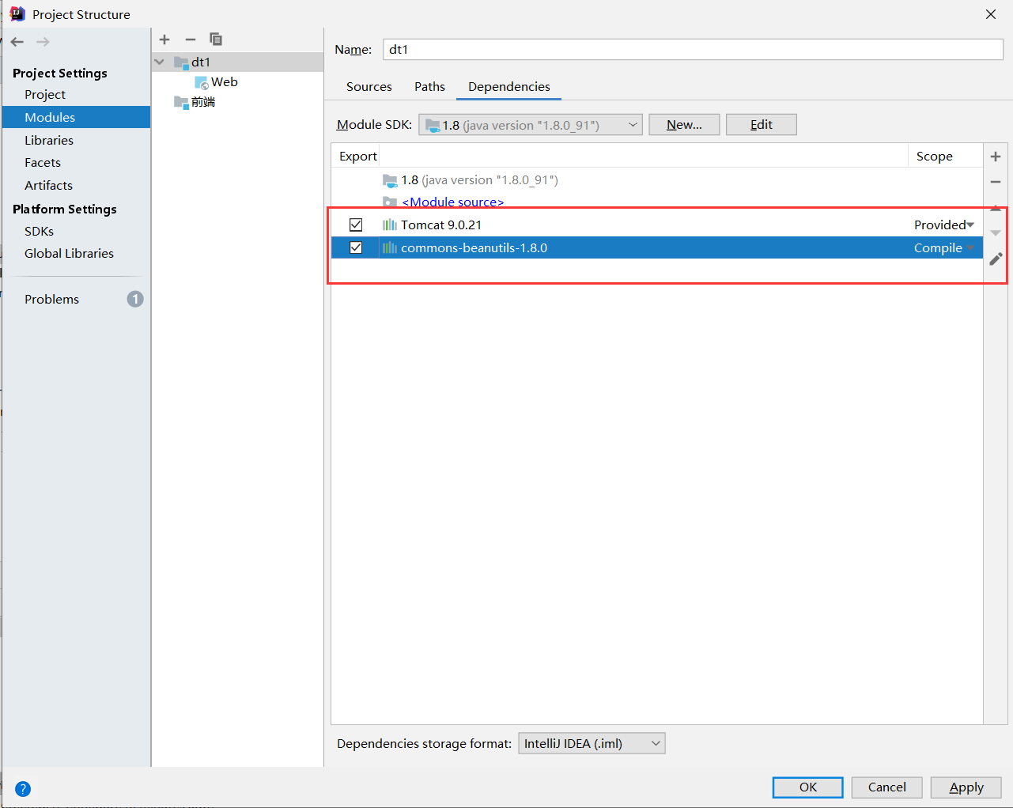Click the forward navigation arrow
This screenshot has height=808, width=1013.
(43, 42)
